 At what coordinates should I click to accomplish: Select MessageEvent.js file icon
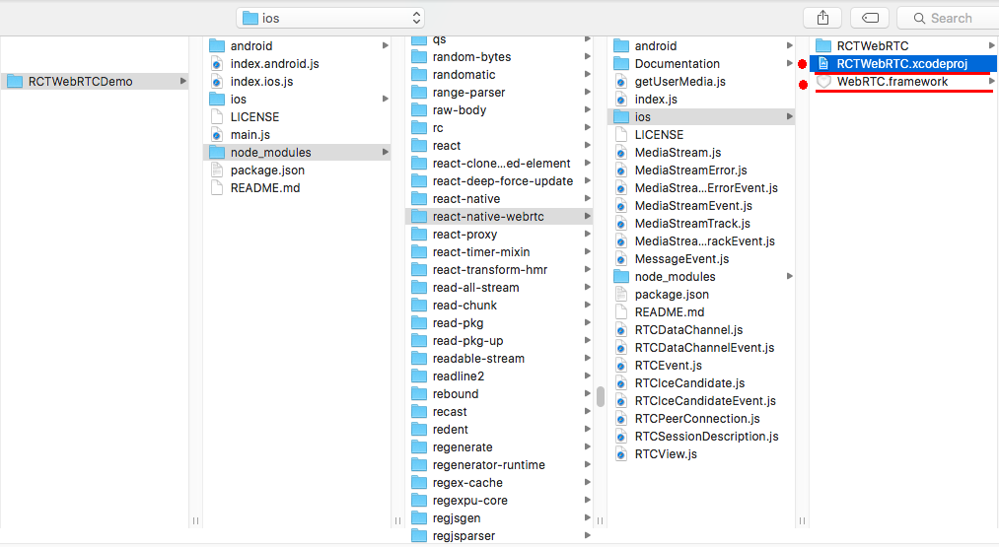point(621,259)
